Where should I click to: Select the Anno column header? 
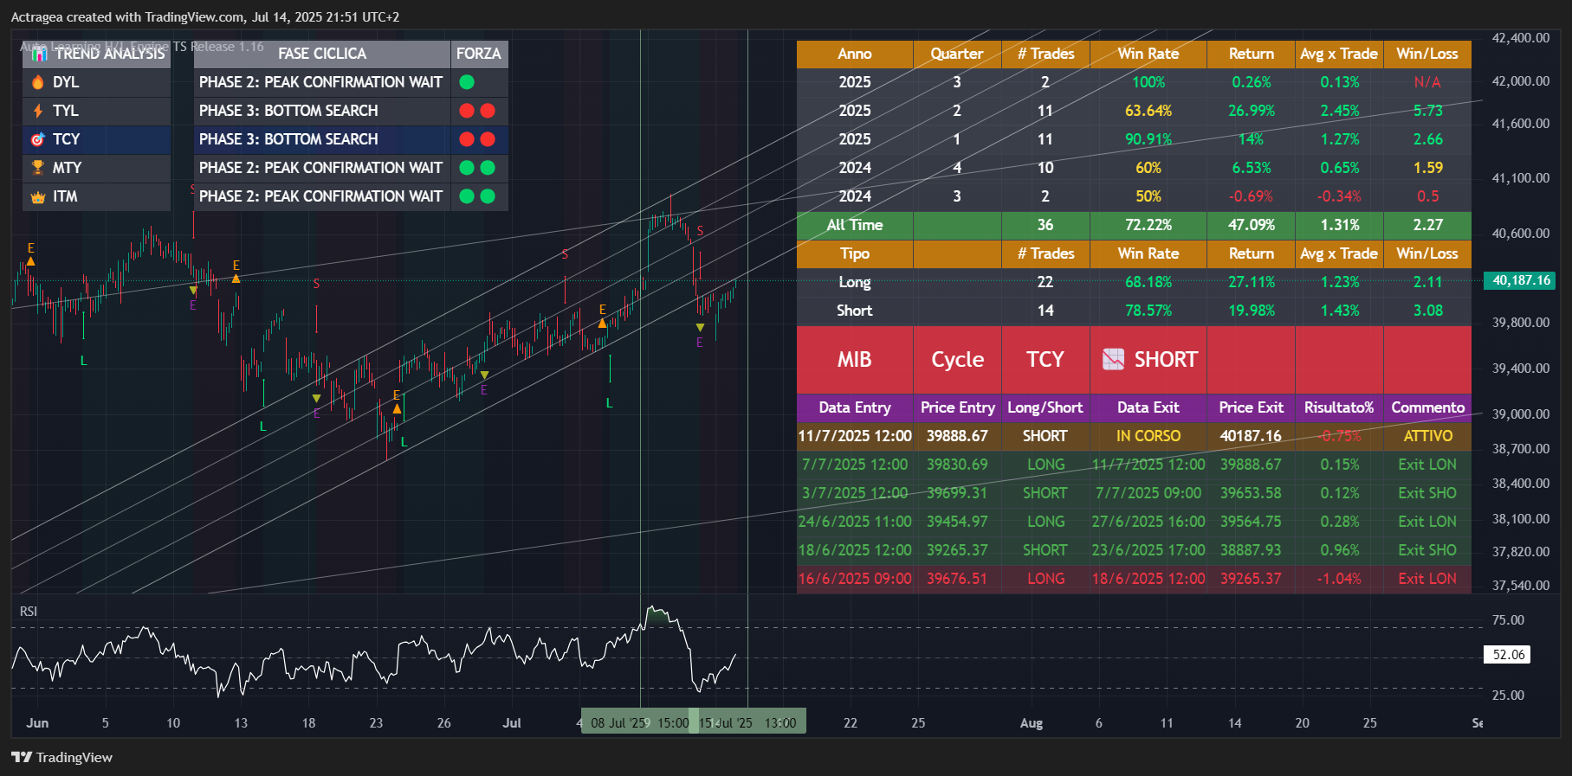click(855, 54)
